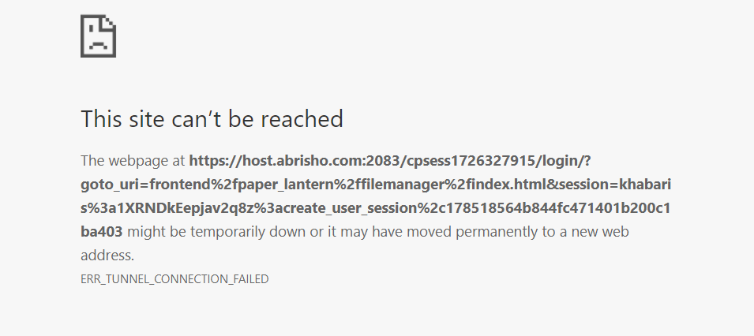Click the sad page error icon

[98, 36]
